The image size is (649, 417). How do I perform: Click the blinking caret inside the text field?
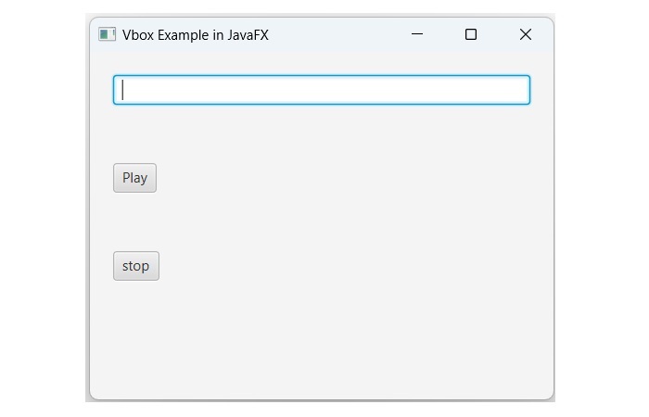point(123,90)
